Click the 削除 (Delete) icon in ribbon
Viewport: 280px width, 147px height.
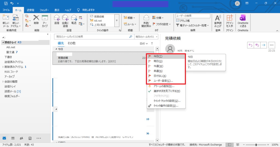pos(36,19)
